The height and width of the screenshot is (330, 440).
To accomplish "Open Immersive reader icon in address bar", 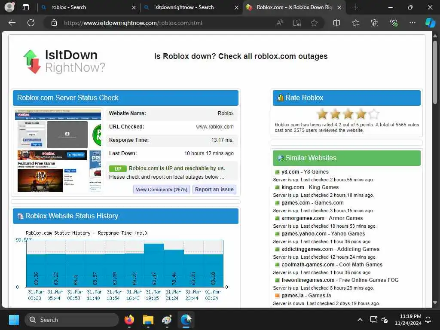I will click(297, 23).
